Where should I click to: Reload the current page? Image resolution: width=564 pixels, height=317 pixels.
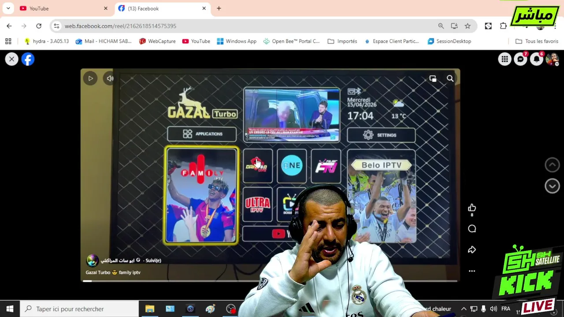click(x=39, y=26)
